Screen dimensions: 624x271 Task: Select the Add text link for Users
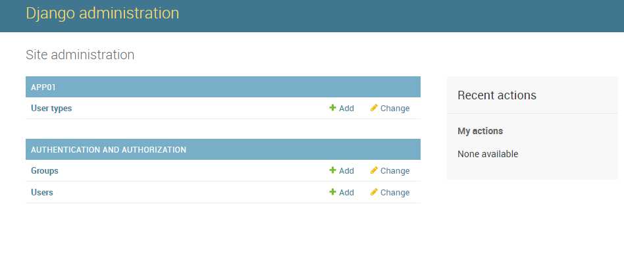(346, 192)
